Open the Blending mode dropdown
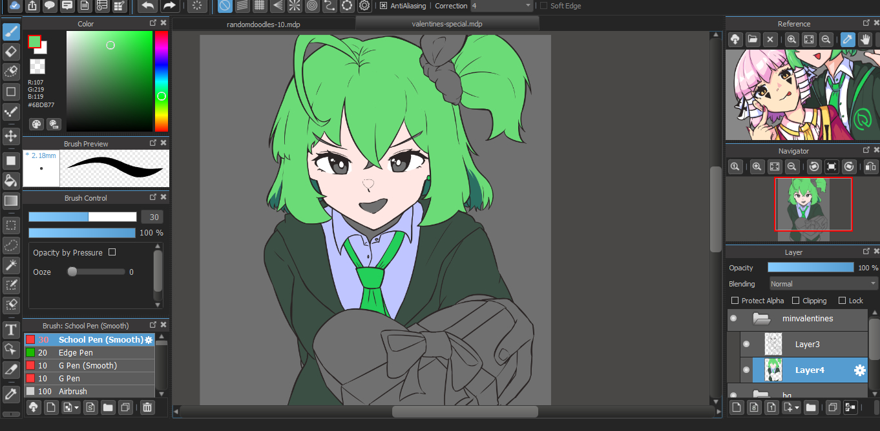Viewport: 880px width, 431px height. [823, 284]
